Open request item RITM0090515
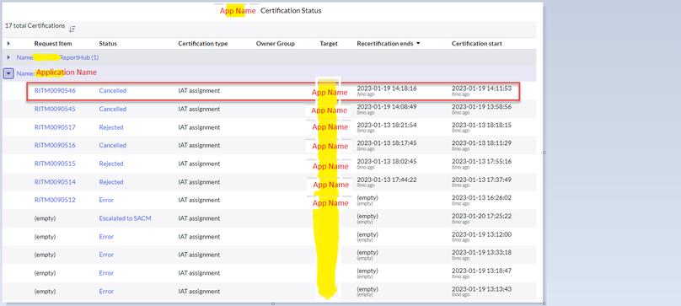The width and height of the screenshot is (681, 306). pyautogui.click(x=55, y=164)
